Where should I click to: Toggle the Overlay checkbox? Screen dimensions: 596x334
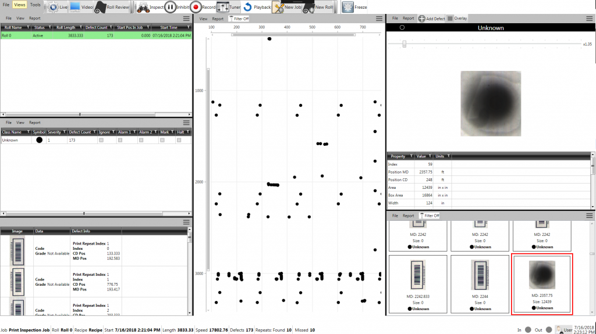450,19
